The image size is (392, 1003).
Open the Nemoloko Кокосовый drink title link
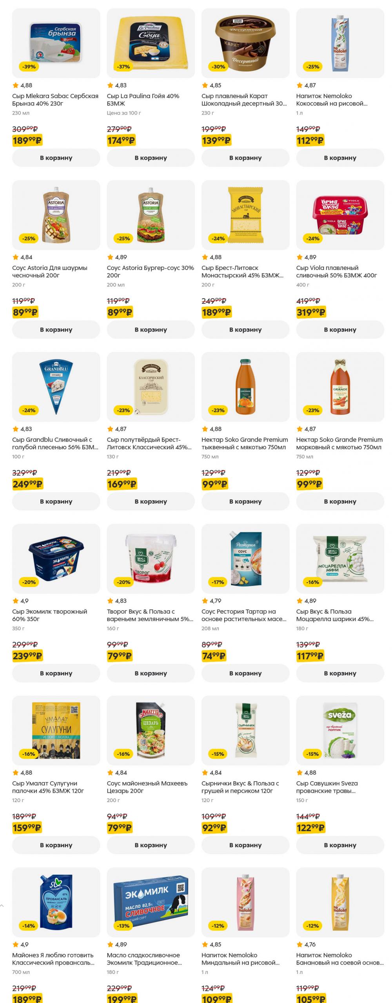[x=332, y=100]
